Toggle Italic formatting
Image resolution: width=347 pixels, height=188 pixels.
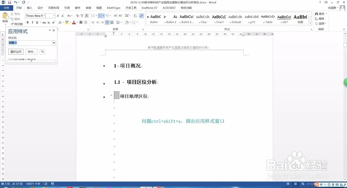pos(32,22)
